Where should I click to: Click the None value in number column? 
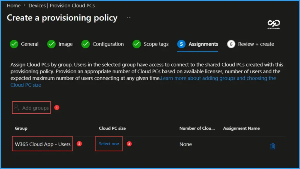click(185, 144)
